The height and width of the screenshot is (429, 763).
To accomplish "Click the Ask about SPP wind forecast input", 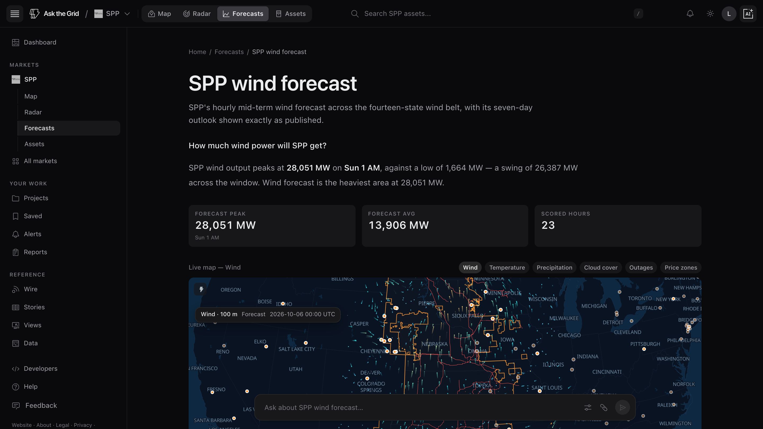I will [x=421, y=408].
